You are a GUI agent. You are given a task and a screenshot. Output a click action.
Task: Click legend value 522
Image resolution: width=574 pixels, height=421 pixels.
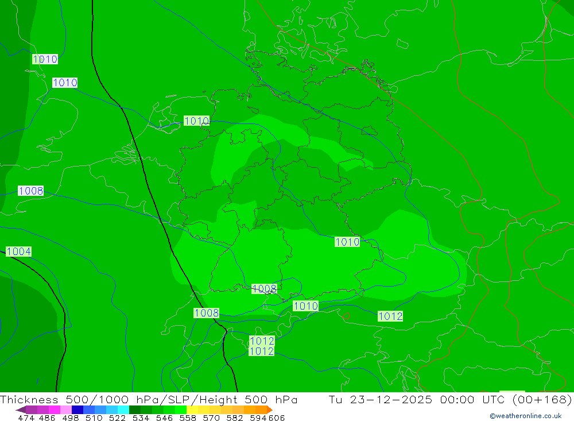117,418
